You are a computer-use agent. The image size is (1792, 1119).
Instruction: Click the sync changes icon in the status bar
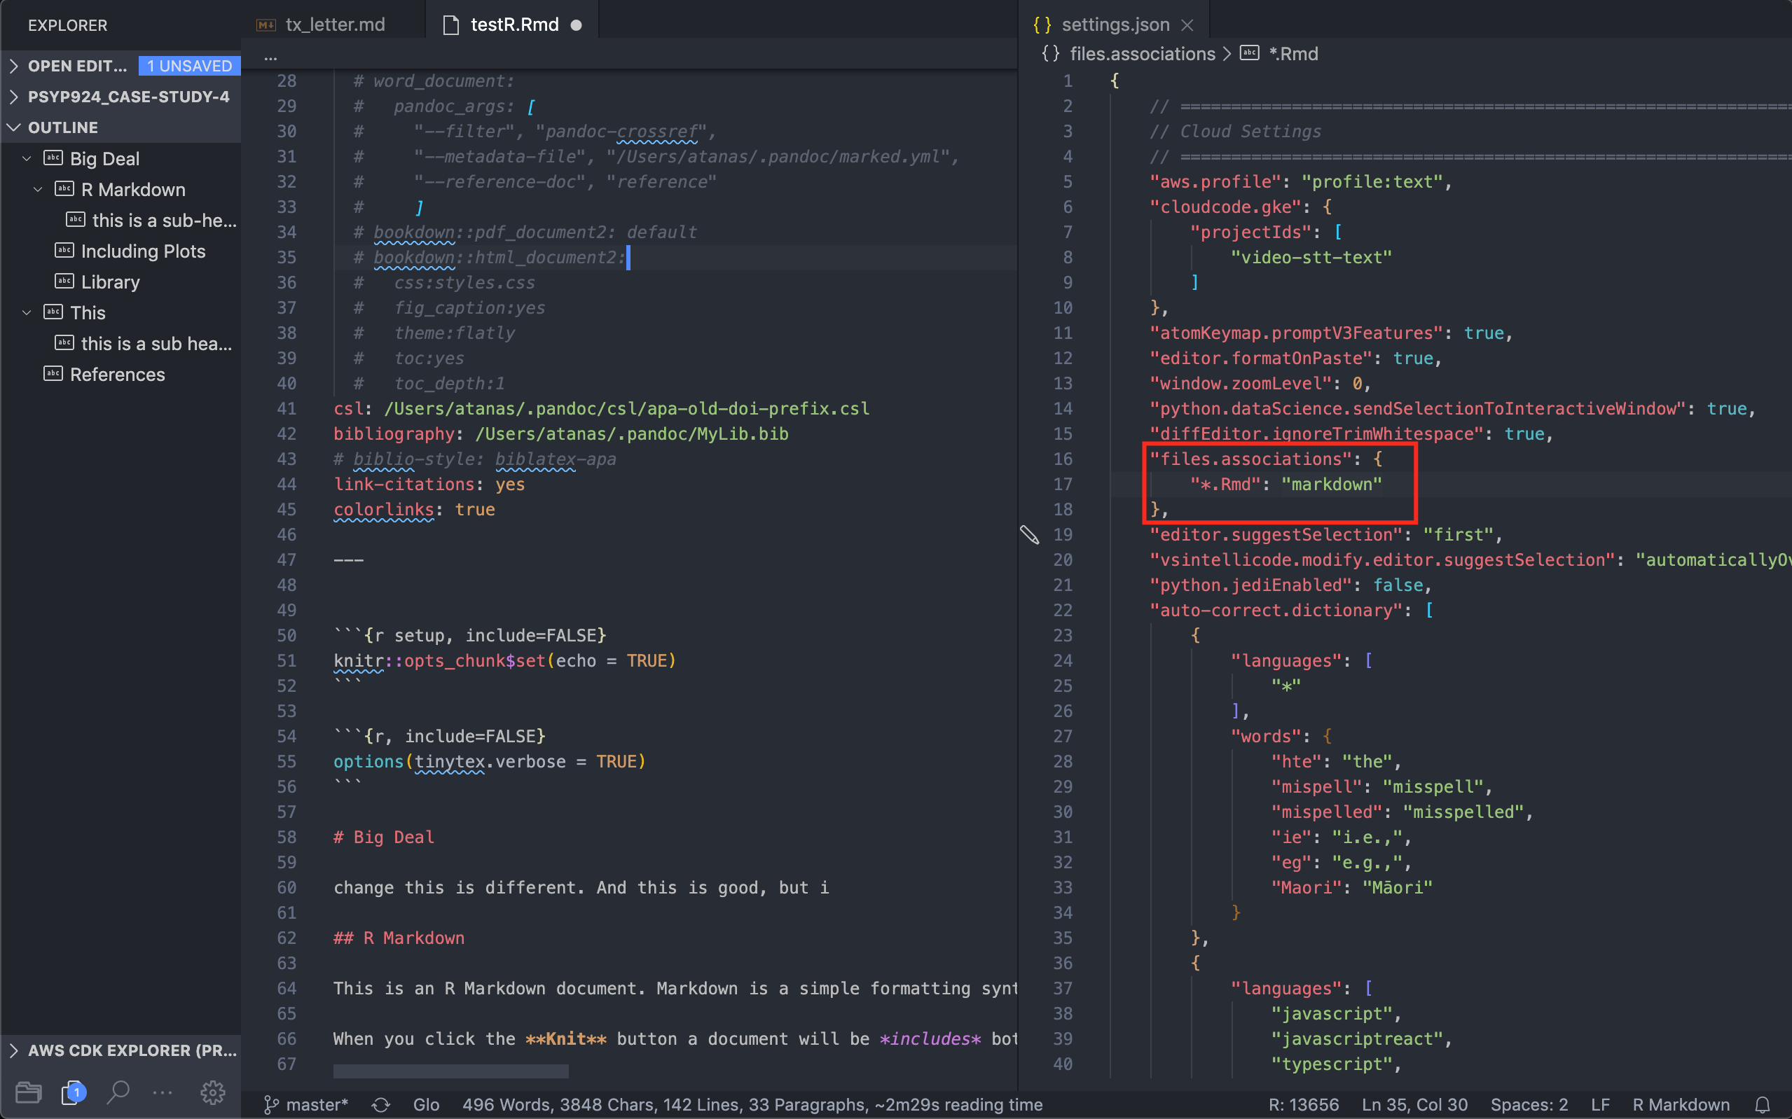click(381, 1105)
